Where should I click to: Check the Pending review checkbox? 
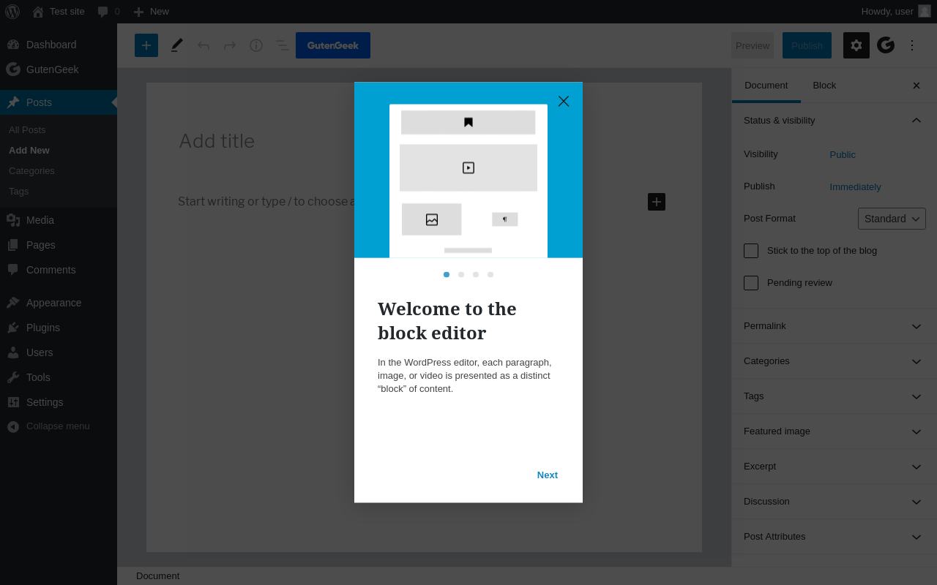coord(751,283)
